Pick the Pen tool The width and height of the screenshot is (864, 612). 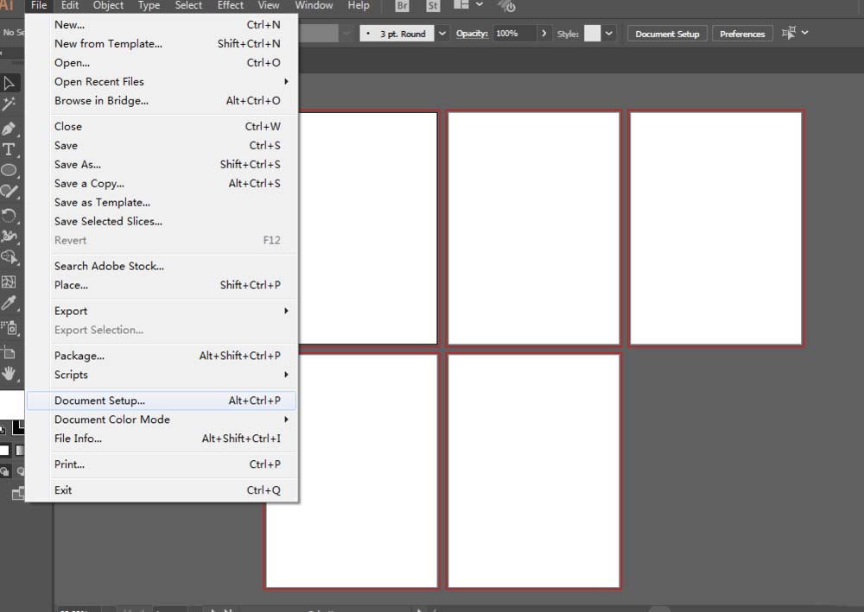pyautogui.click(x=10, y=129)
